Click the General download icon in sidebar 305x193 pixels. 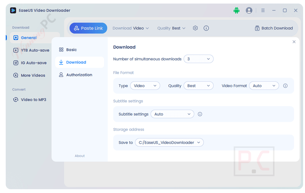[x=16, y=37]
